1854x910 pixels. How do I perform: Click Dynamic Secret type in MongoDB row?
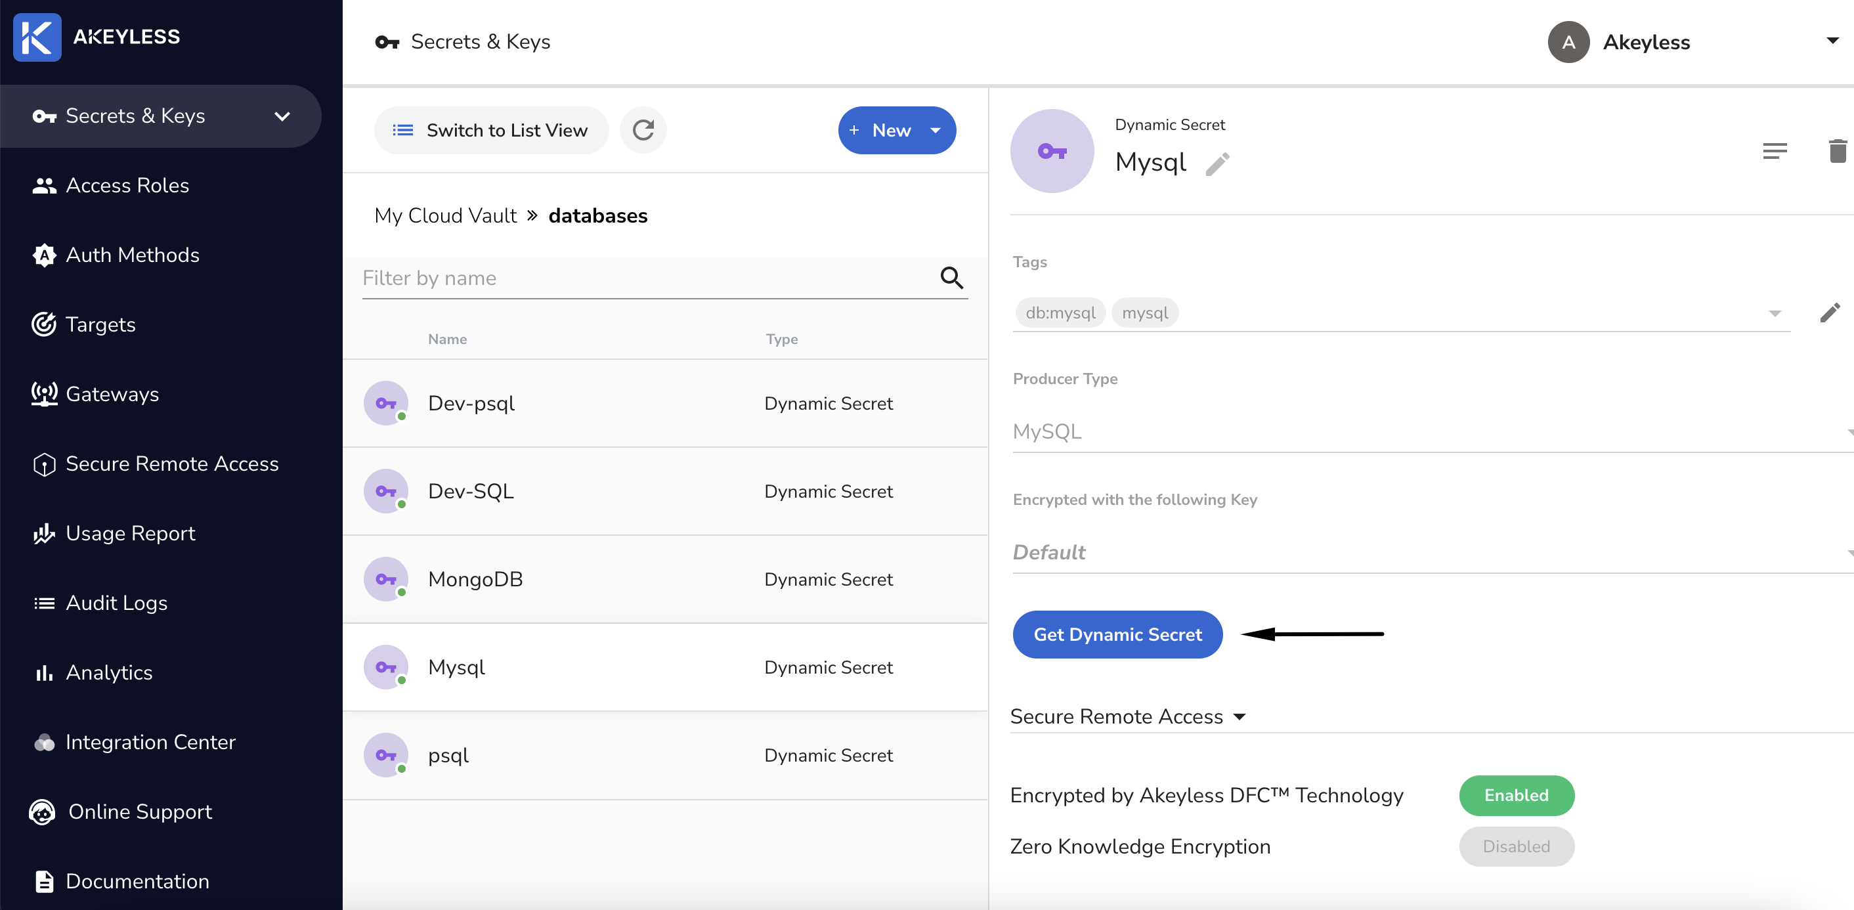pyautogui.click(x=829, y=580)
